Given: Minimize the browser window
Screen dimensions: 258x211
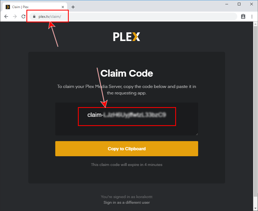Looking at the screenshot, I should [227, 4].
